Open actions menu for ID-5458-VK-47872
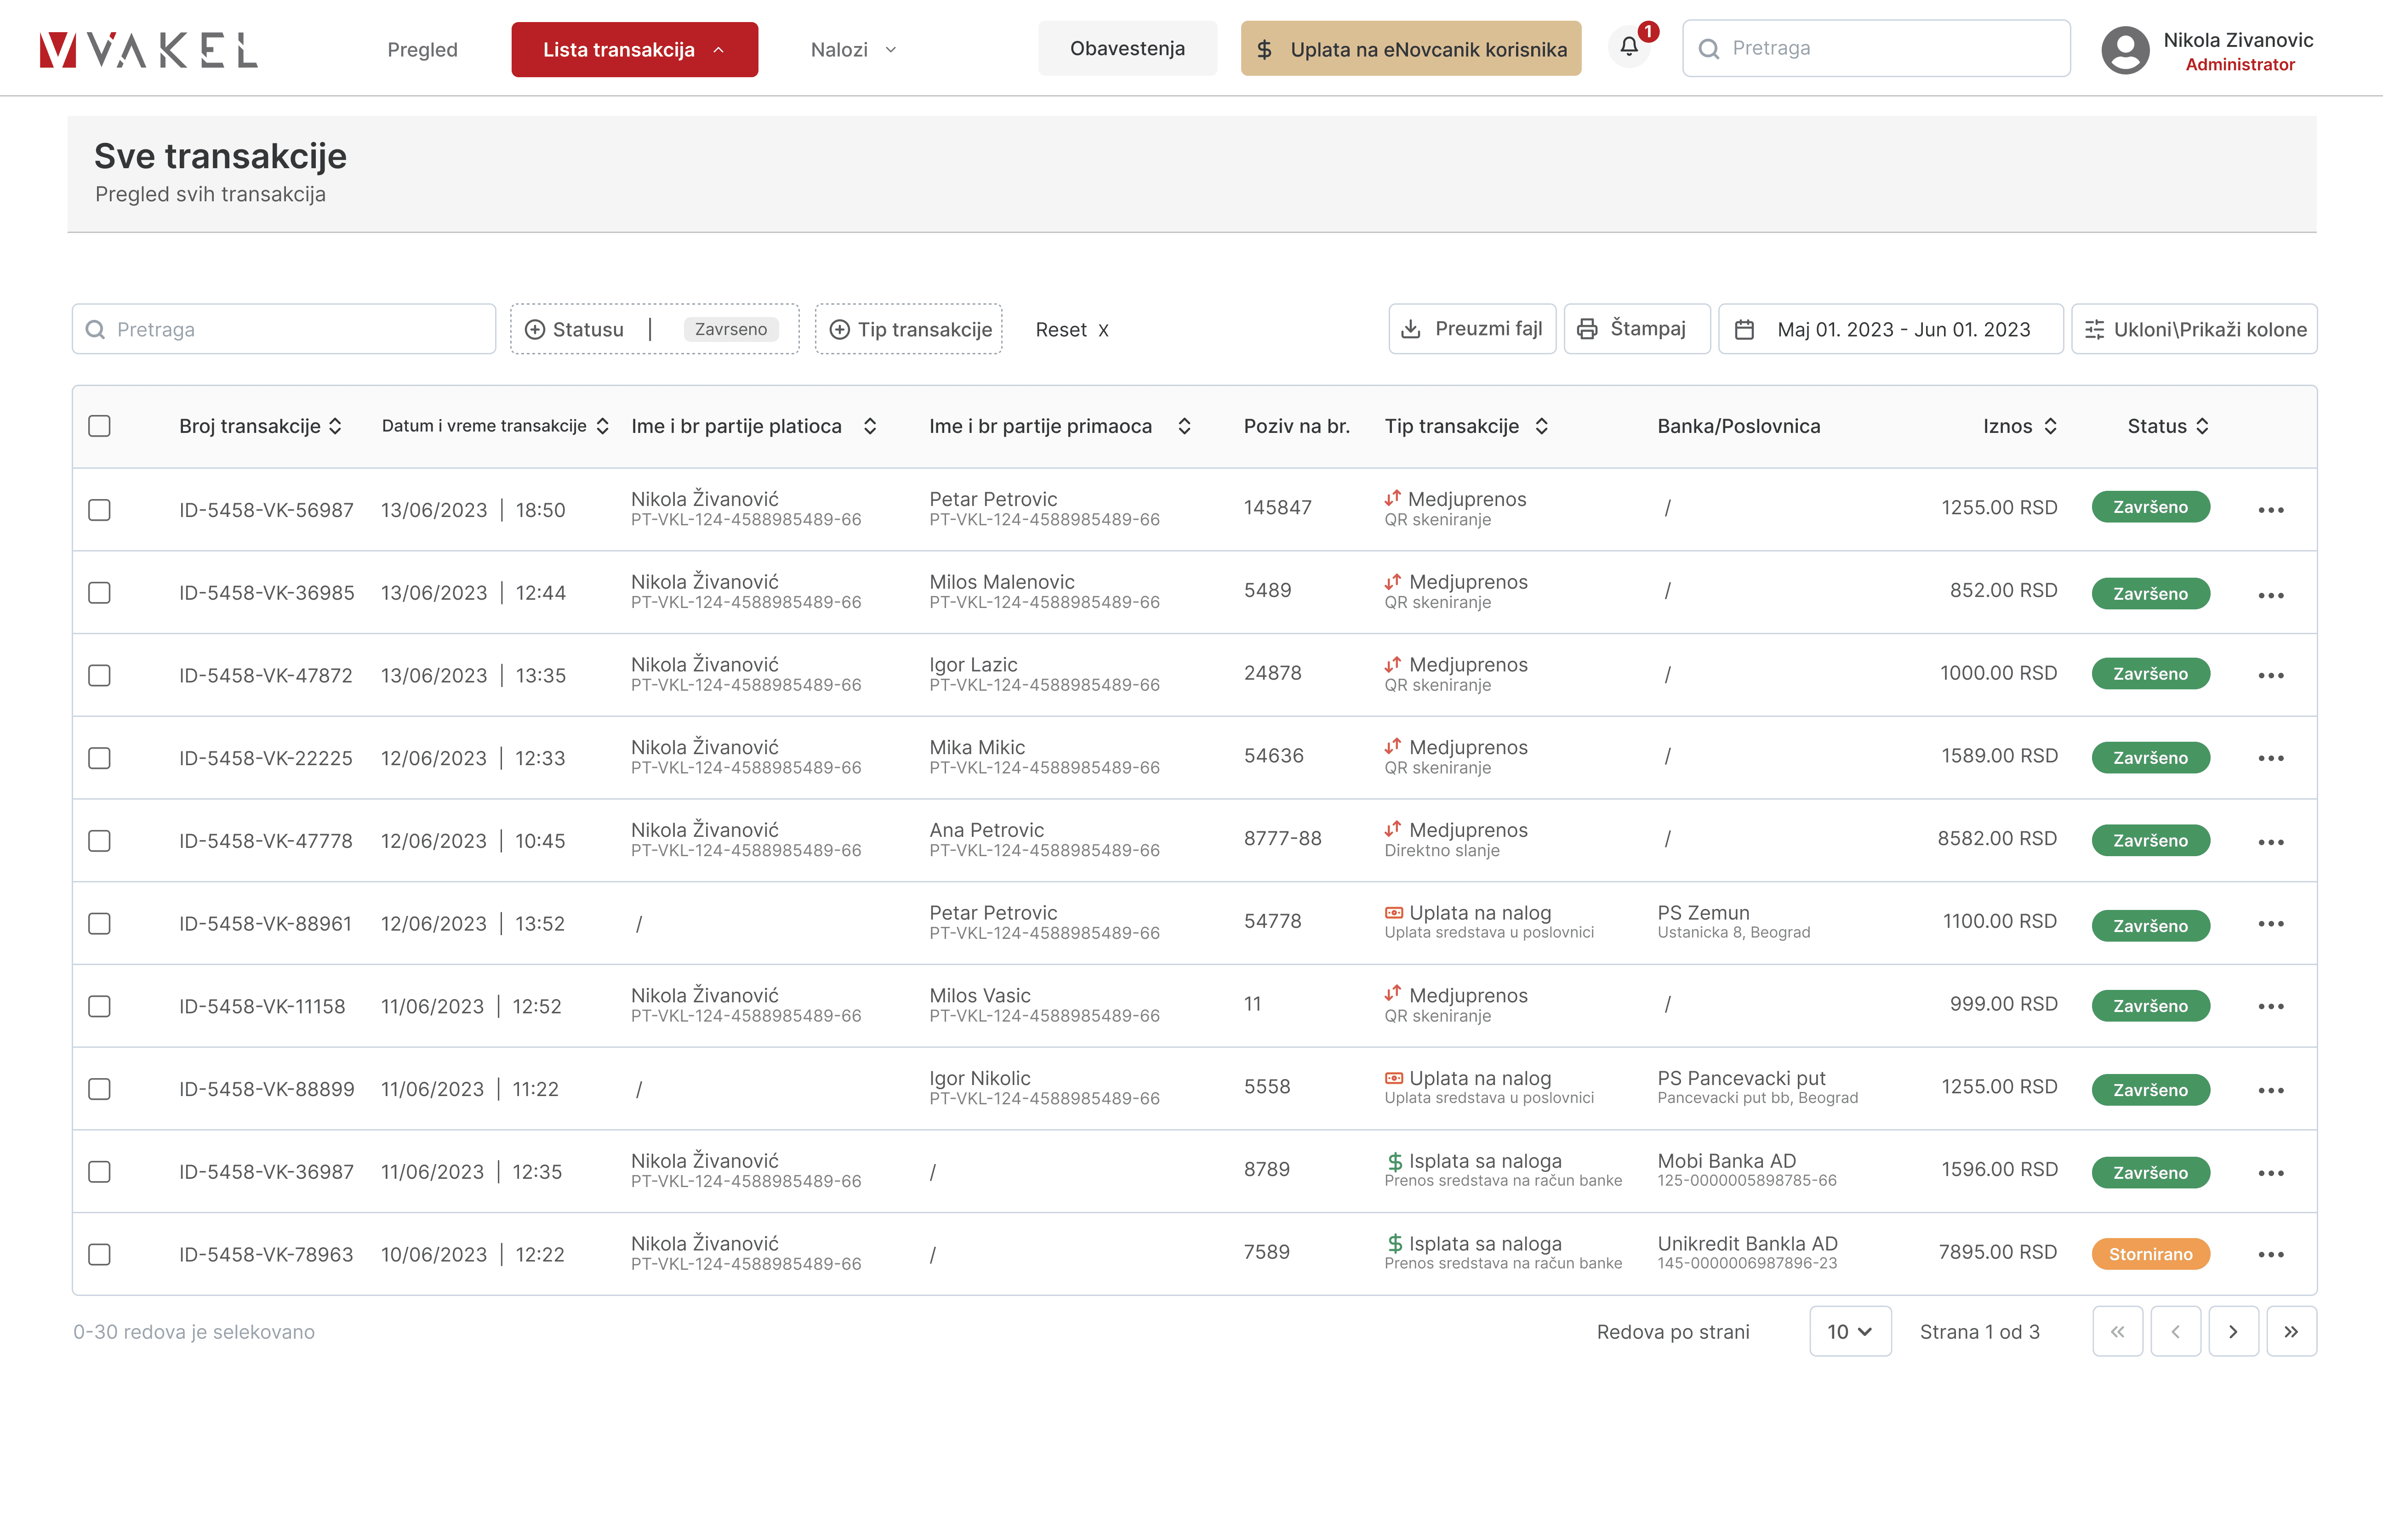This screenshot has height=1540, width=2383. [2270, 675]
